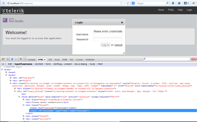
Task: Click the Log in button
Action: click(x=105, y=45)
